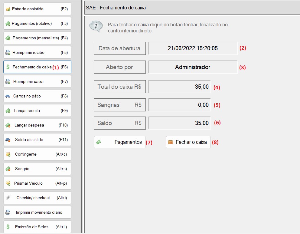Click the Total do caixa R$ label
This screenshot has height=234, width=300.
pos(119,87)
